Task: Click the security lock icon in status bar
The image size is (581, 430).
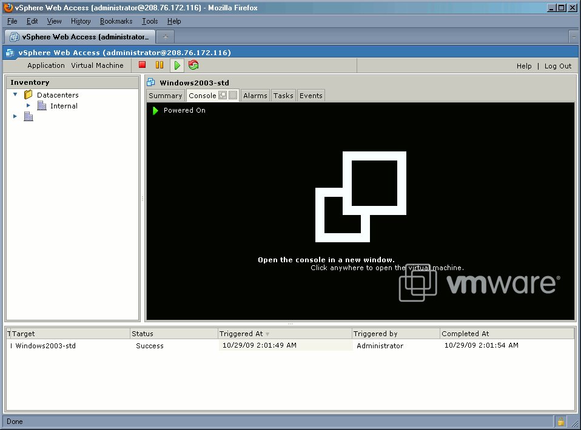Action: (560, 421)
